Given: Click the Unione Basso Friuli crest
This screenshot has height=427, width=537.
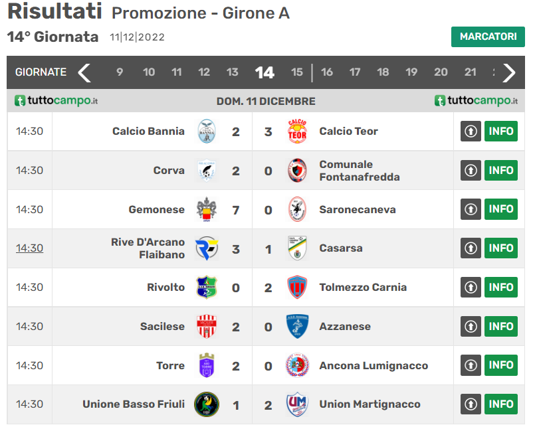Looking at the screenshot, I should [x=207, y=404].
